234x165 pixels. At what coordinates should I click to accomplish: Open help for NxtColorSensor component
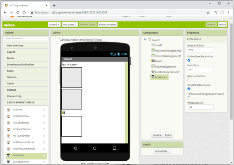(x=44, y=116)
